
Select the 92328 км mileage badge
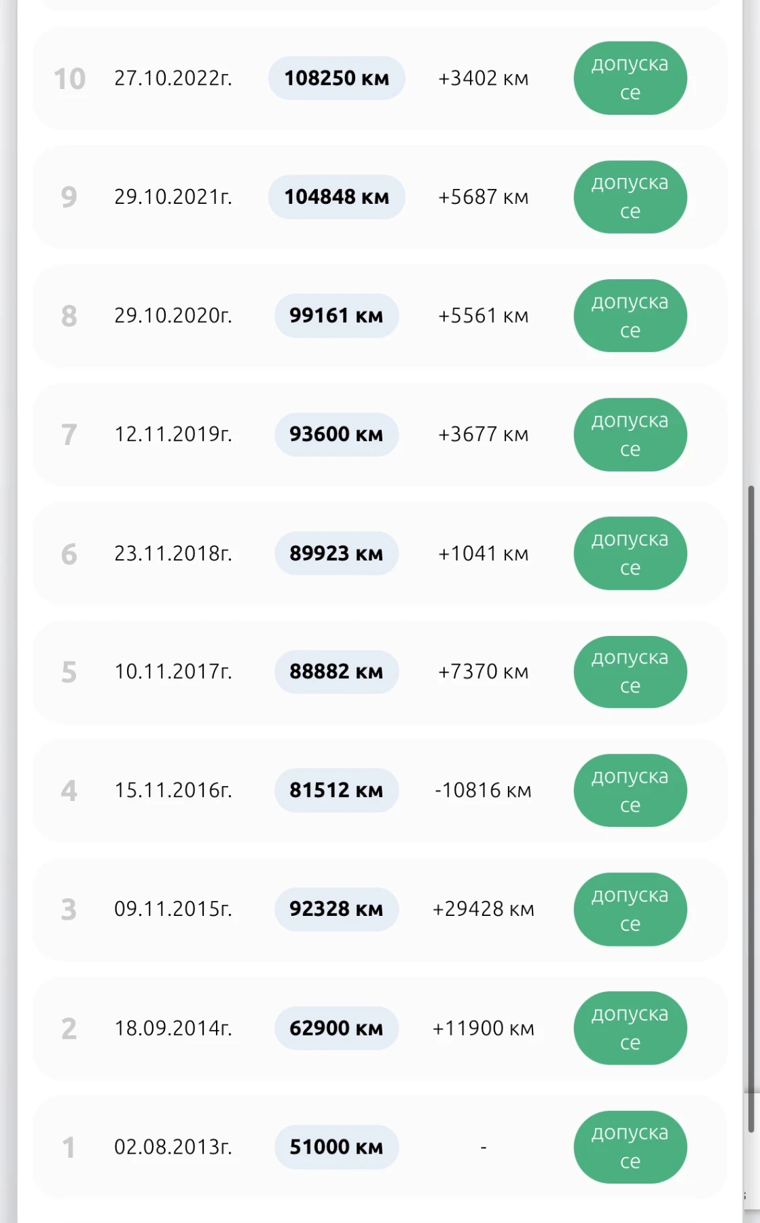pos(336,909)
